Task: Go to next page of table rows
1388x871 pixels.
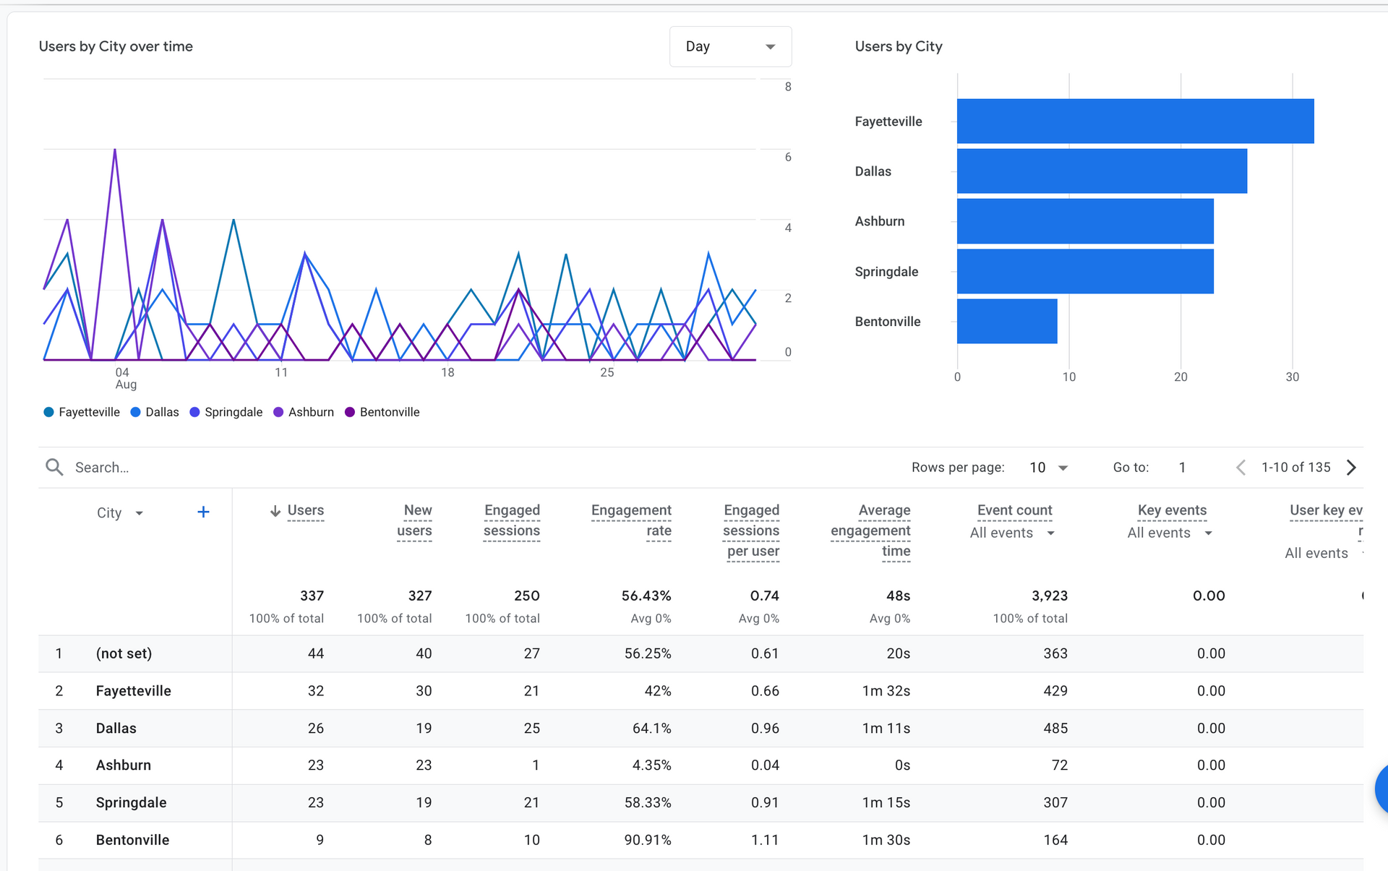Action: [x=1351, y=467]
